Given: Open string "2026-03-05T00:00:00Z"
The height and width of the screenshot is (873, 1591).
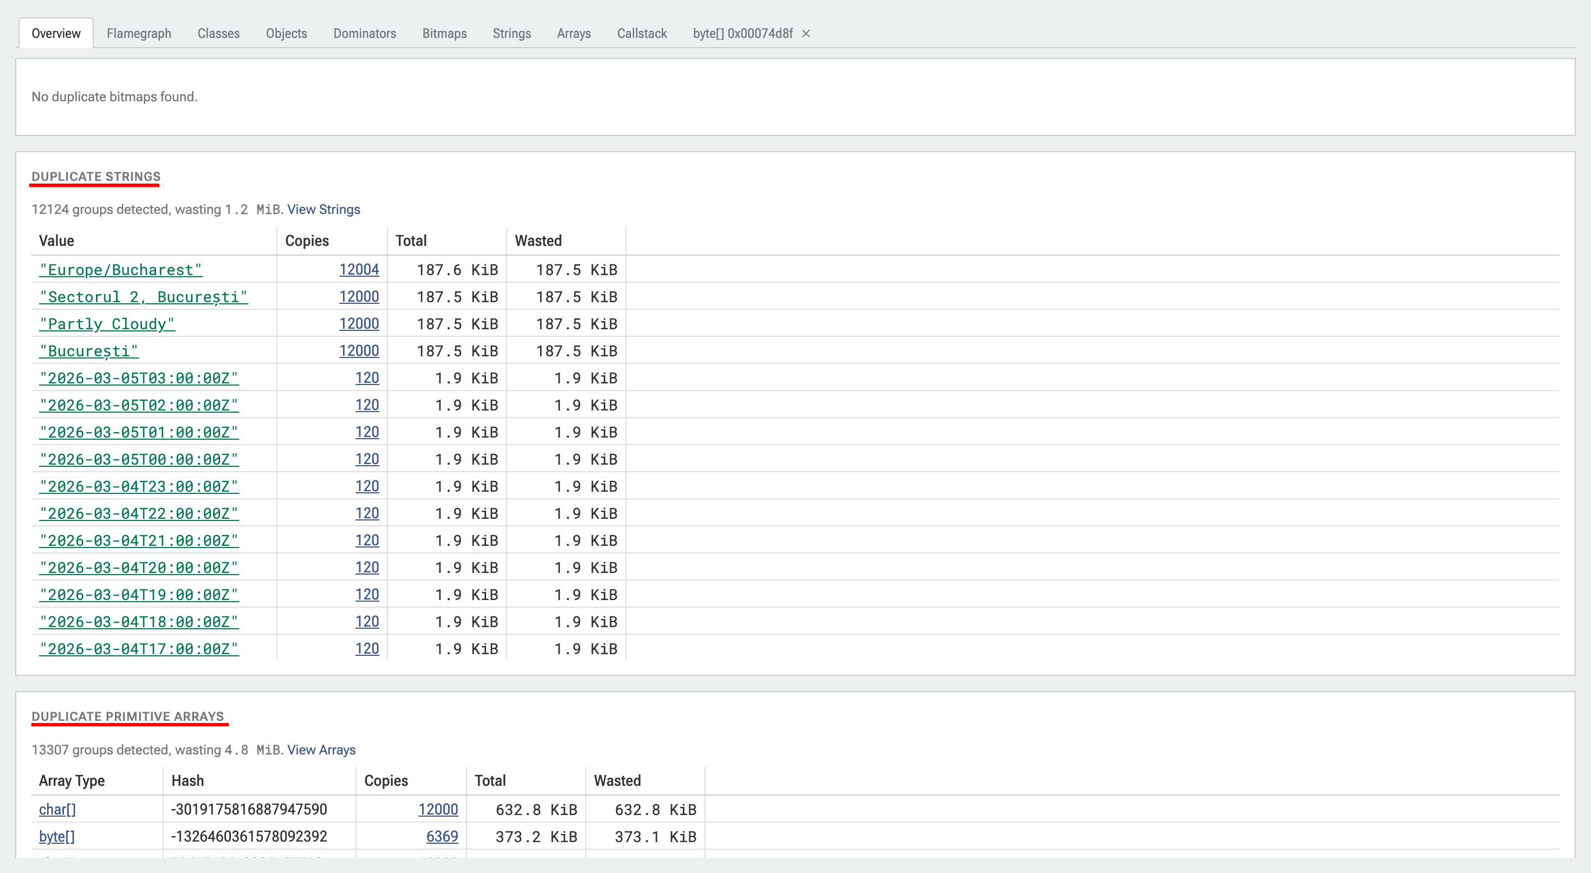Looking at the screenshot, I should [x=139, y=460].
